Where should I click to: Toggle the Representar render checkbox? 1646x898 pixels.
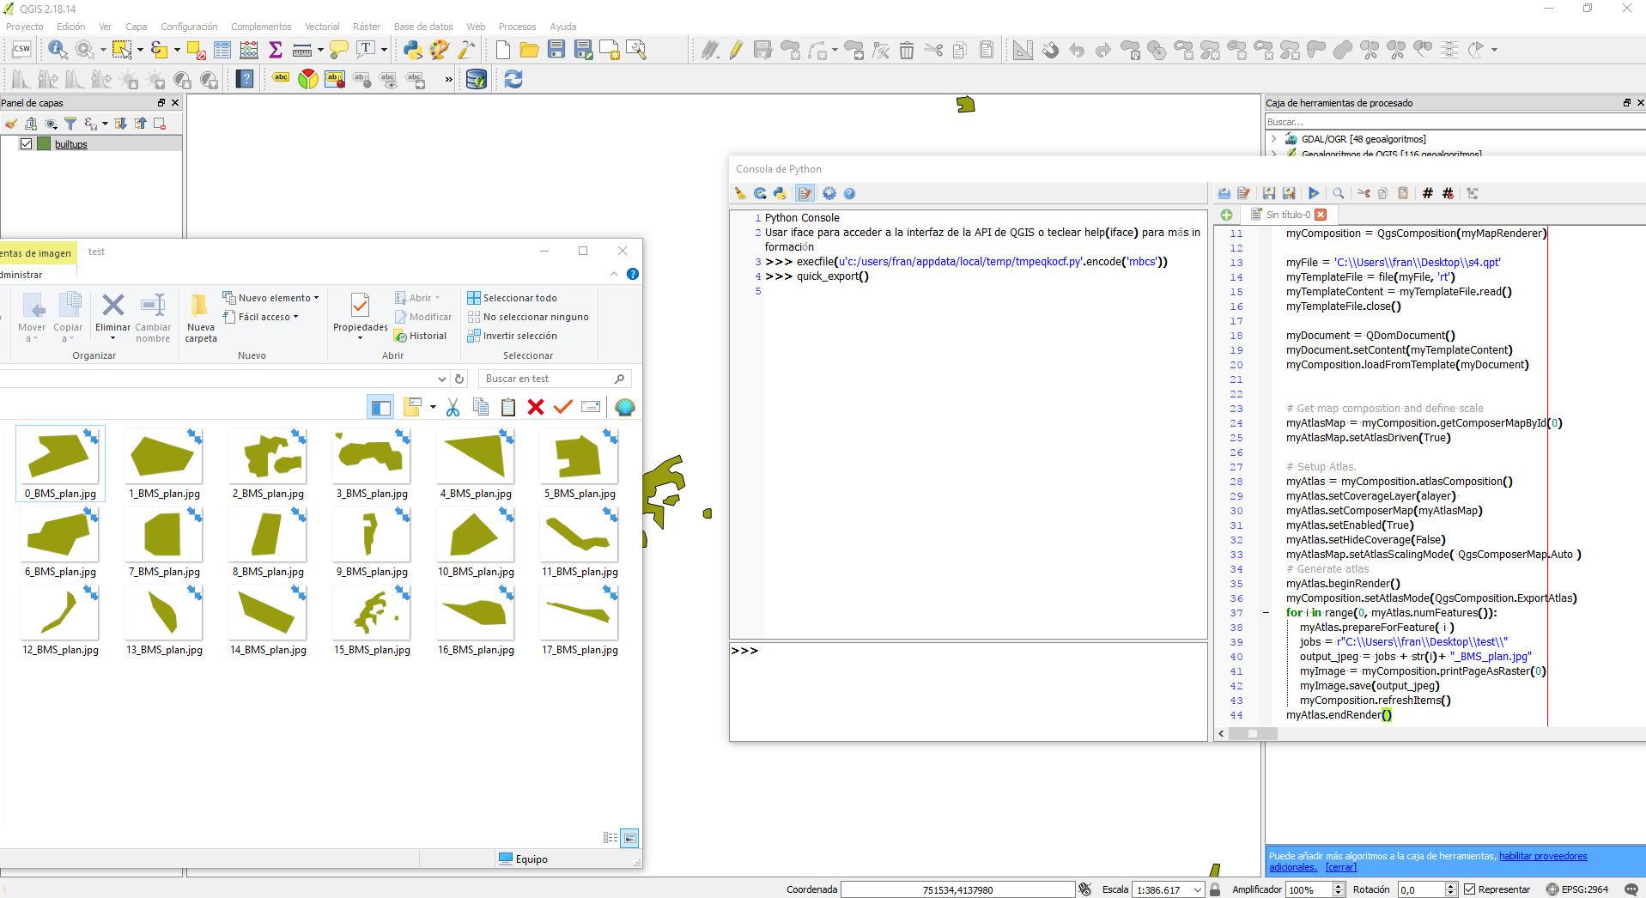(x=1469, y=889)
